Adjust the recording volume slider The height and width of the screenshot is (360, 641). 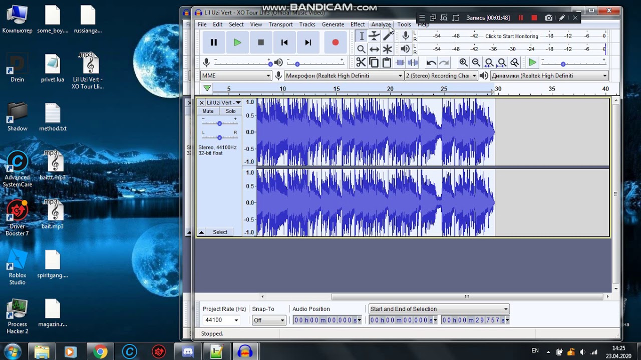point(243,62)
